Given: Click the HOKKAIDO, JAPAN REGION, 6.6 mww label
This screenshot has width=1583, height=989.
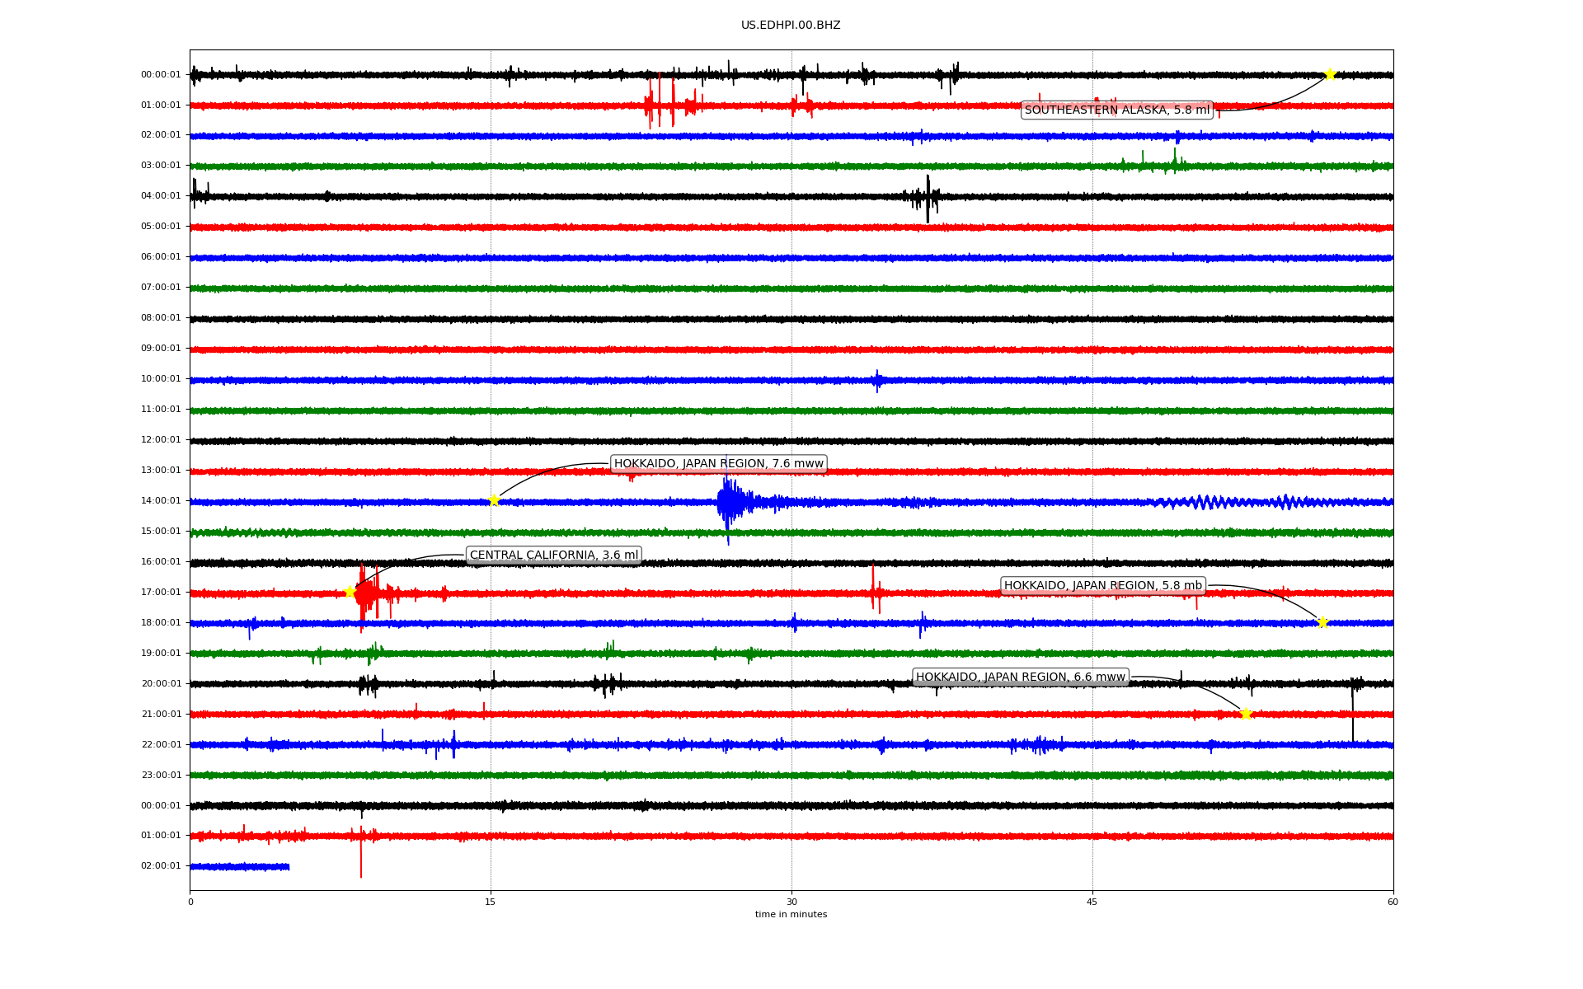Looking at the screenshot, I should [x=1021, y=677].
